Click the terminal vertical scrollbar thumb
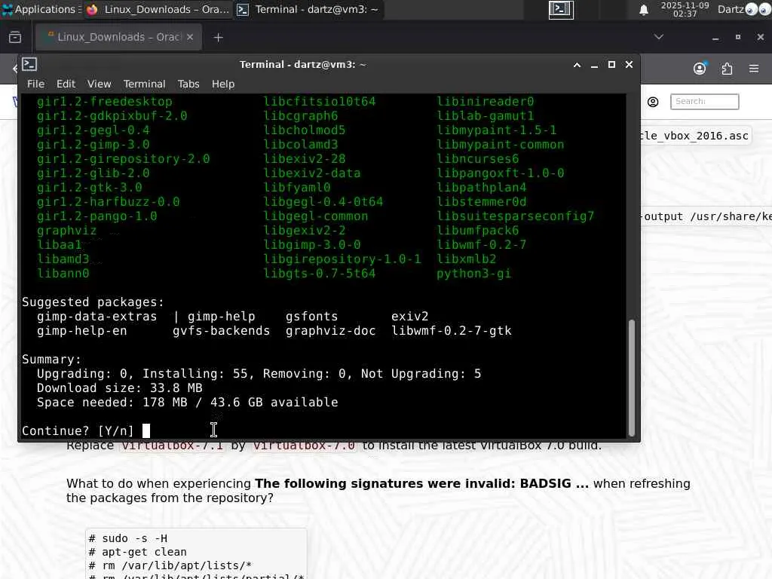This screenshot has width=772, height=579. (x=632, y=377)
